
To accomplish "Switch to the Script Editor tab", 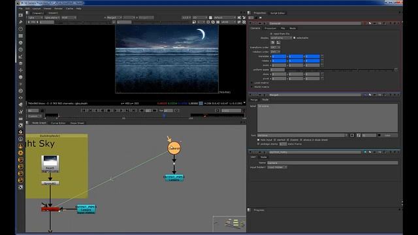I will coord(278,13).
